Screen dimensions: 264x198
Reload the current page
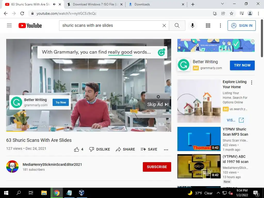tap(22, 13)
